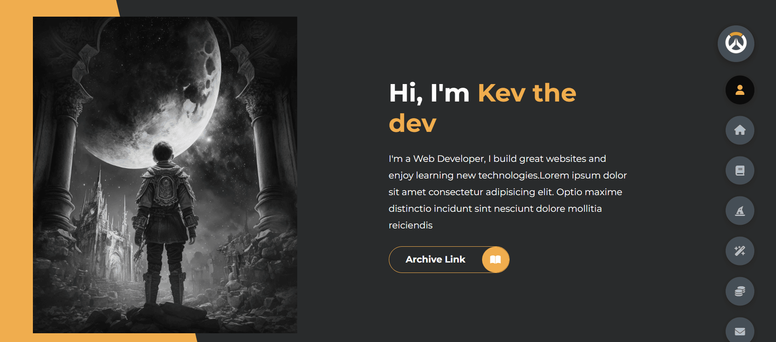Open the wizard hat section icon
Image resolution: width=776 pixels, height=342 pixels.
point(740,211)
